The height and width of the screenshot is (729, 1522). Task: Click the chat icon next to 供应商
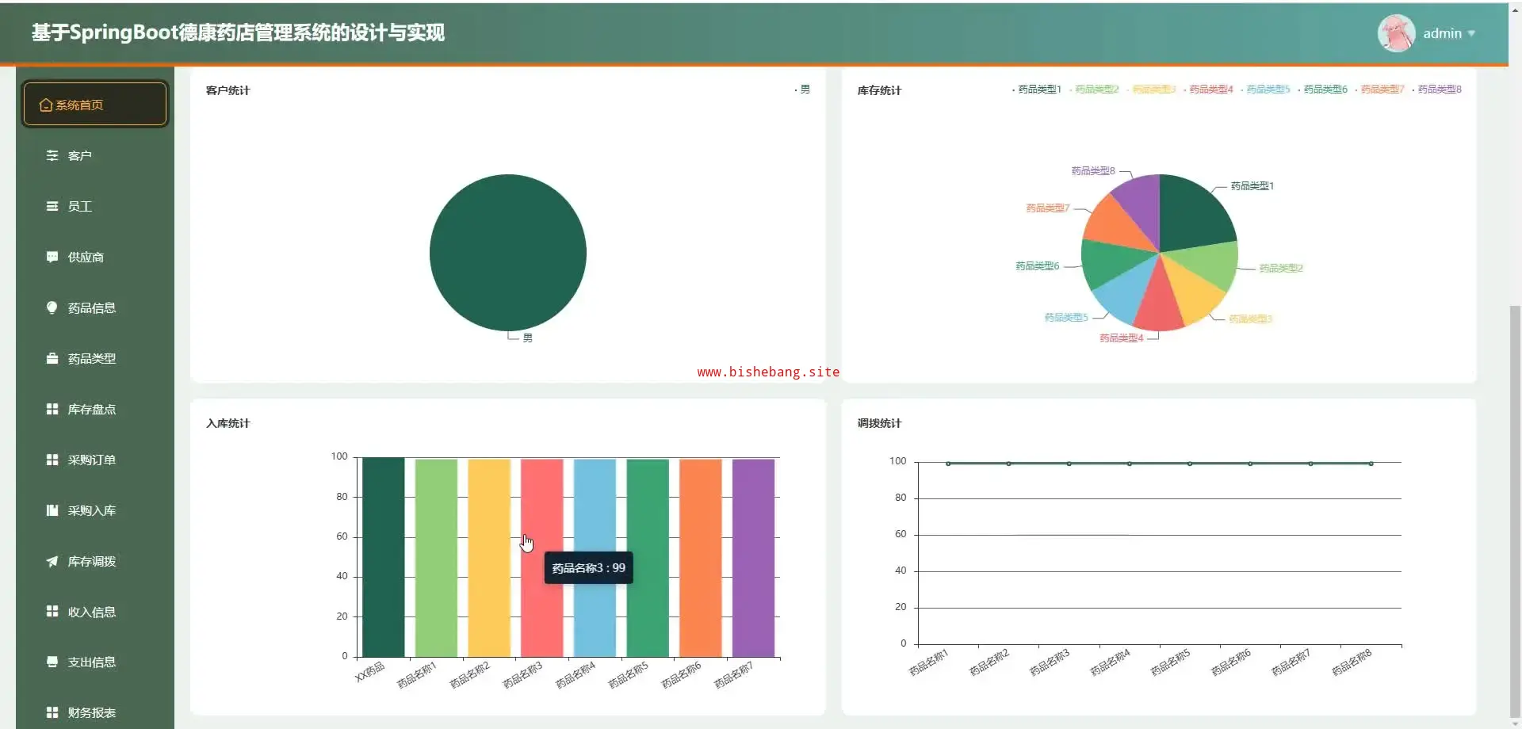click(x=52, y=258)
